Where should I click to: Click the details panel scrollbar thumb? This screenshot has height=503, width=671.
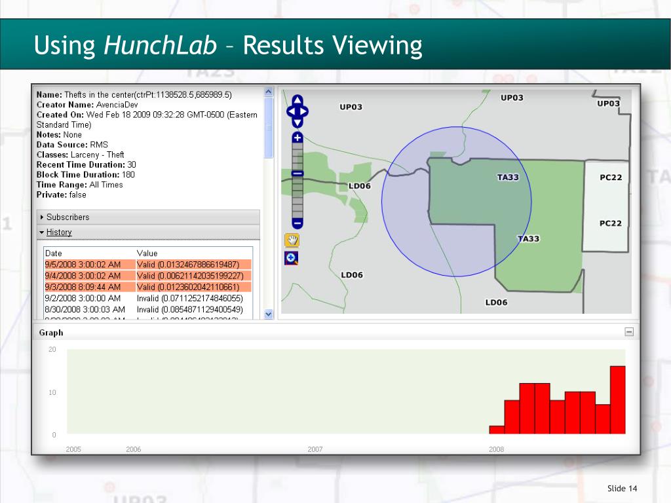[269, 128]
